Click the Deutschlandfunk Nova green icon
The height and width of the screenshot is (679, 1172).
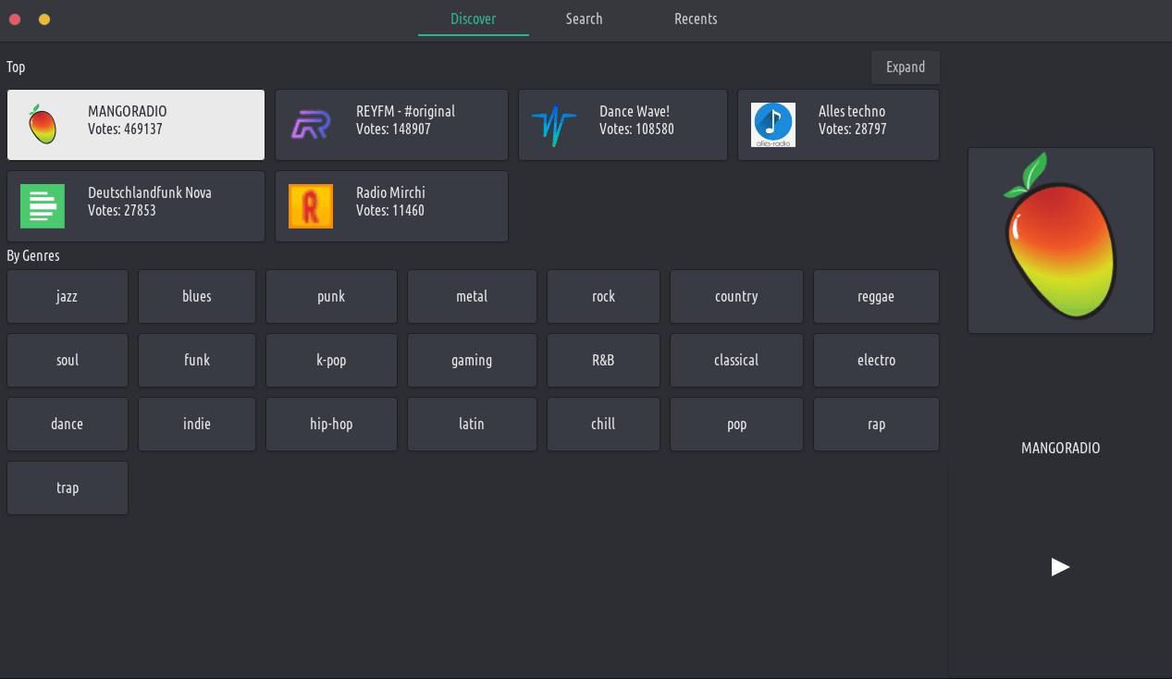43,206
